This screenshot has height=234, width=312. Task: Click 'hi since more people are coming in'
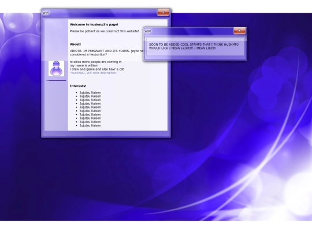tap(95, 62)
